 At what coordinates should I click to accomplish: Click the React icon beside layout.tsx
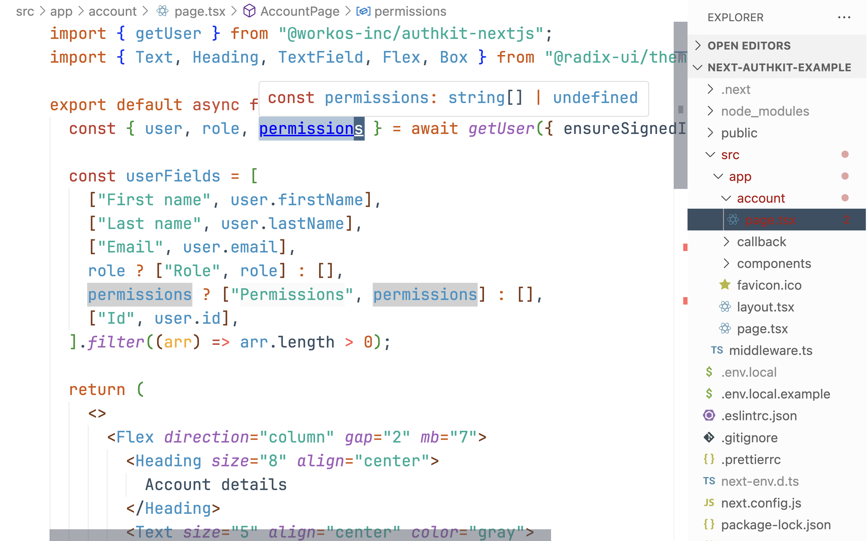pyautogui.click(x=725, y=307)
